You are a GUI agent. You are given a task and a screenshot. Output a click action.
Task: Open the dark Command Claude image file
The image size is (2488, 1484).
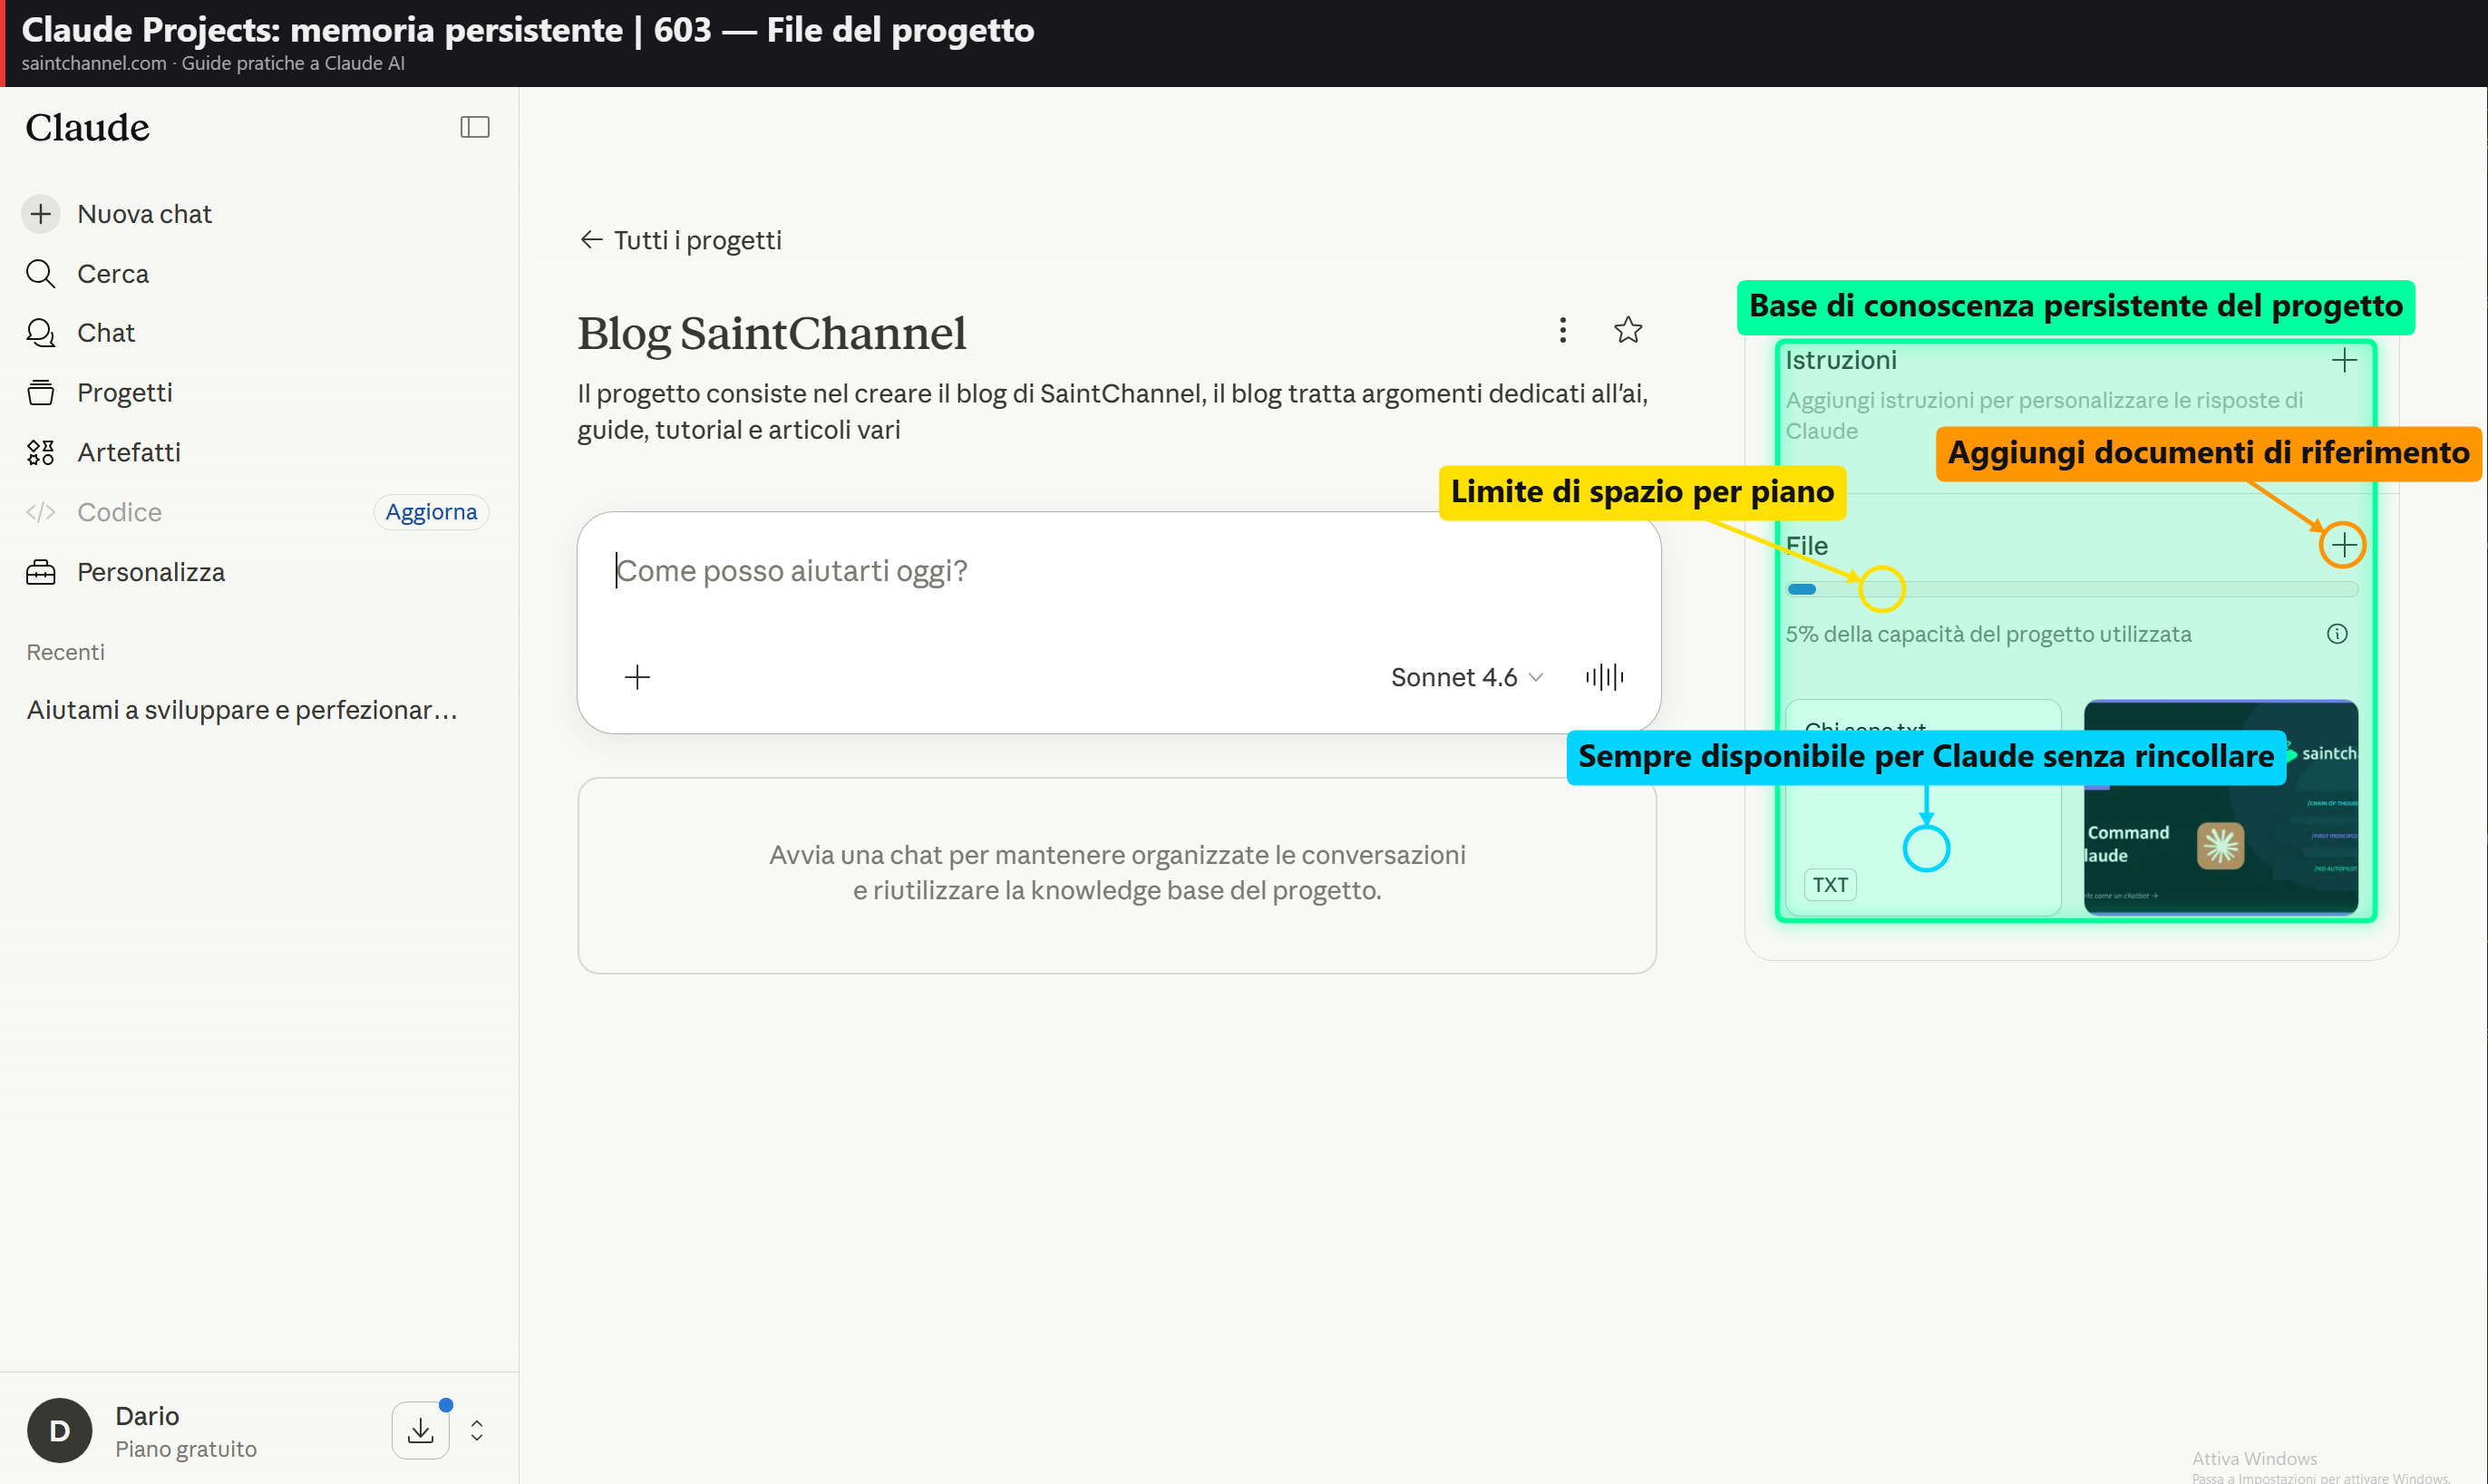pyautogui.click(x=2220, y=806)
